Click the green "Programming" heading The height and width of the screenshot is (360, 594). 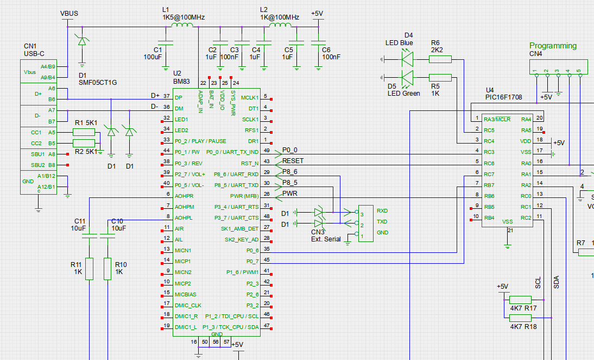pyautogui.click(x=553, y=46)
